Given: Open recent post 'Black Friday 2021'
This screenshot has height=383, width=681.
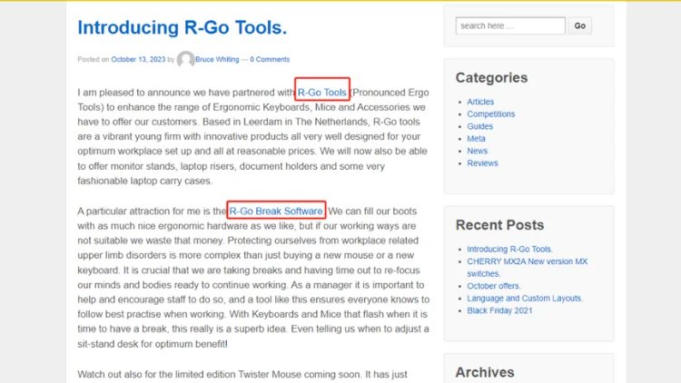Looking at the screenshot, I should [499, 310].
